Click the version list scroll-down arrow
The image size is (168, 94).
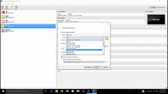[103, 54]
